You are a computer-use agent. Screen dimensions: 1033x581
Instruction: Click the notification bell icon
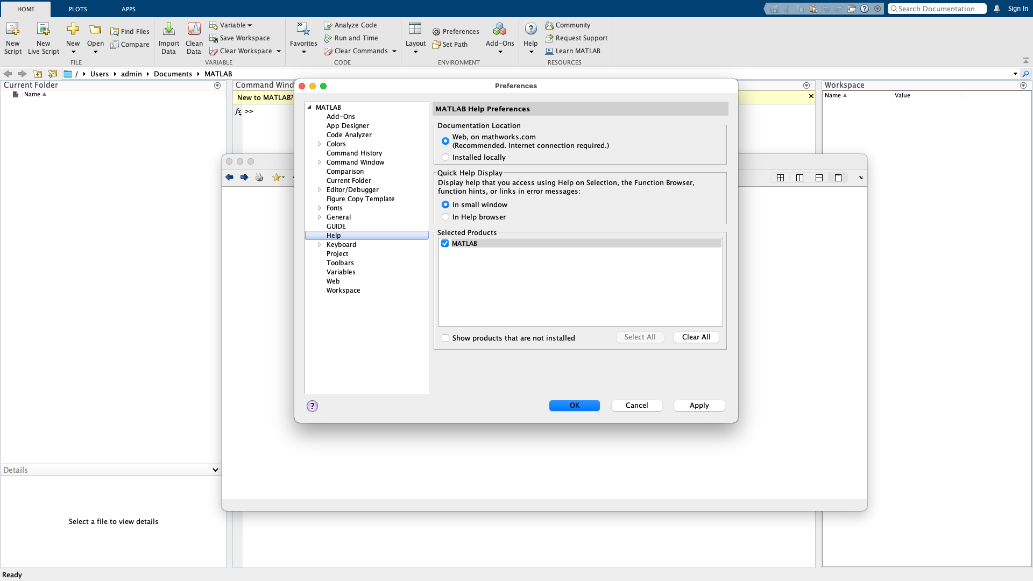(996, 9)
